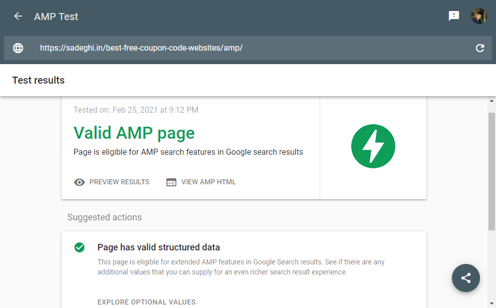Click the green AMP lightning bolt logo
The image size is (496, 308).
[x=373, y=146]
